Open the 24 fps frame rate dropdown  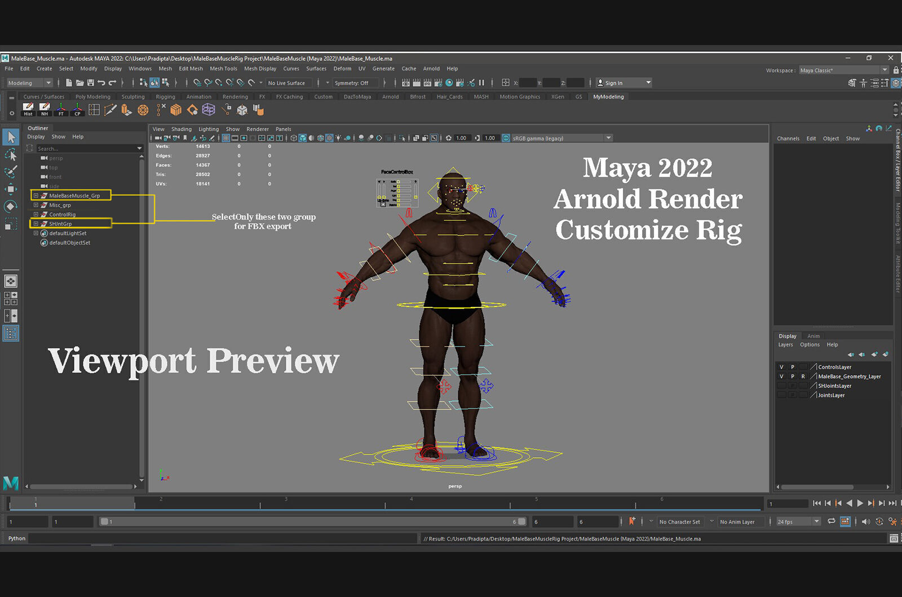pos(798,522)
